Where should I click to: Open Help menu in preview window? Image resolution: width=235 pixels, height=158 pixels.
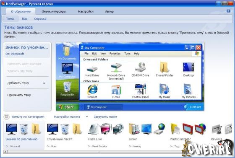coord(137,53)
